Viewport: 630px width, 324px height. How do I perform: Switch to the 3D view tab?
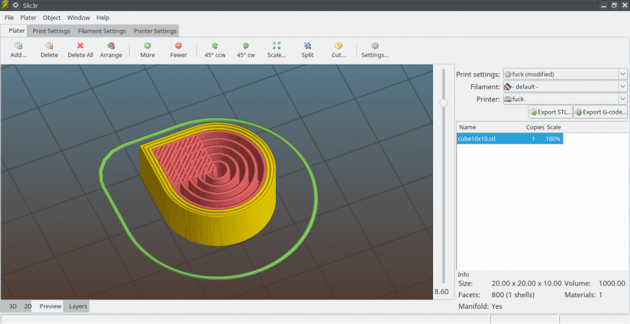pyautogui.click(x=13, y=306)
